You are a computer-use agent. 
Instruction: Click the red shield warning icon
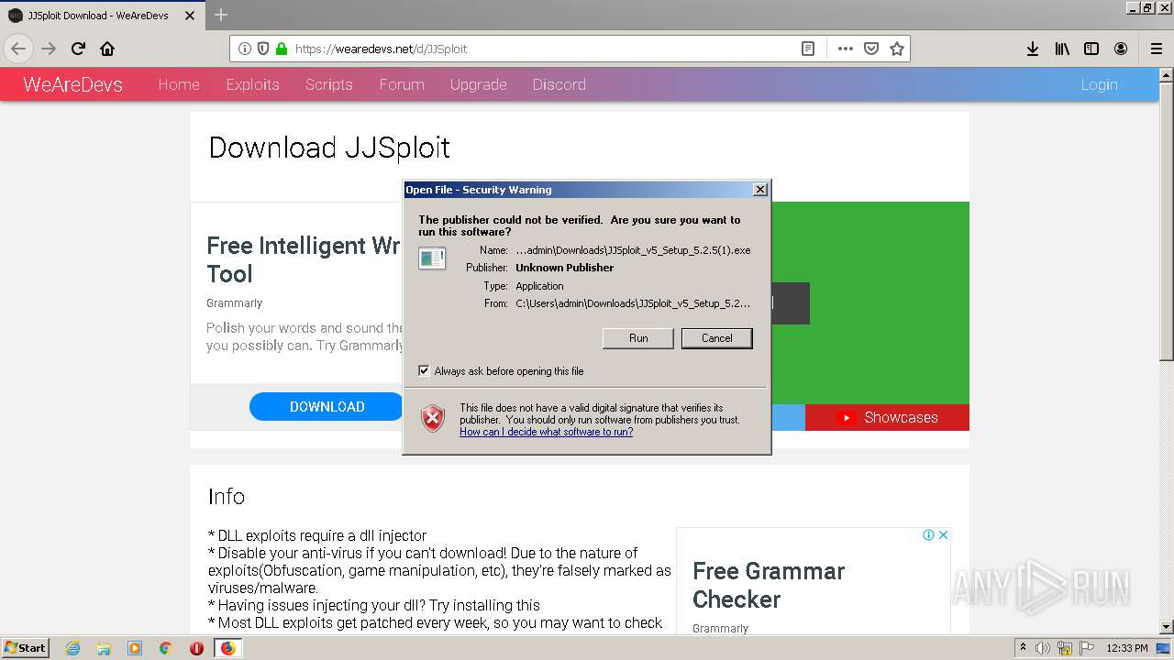point(433,419)
